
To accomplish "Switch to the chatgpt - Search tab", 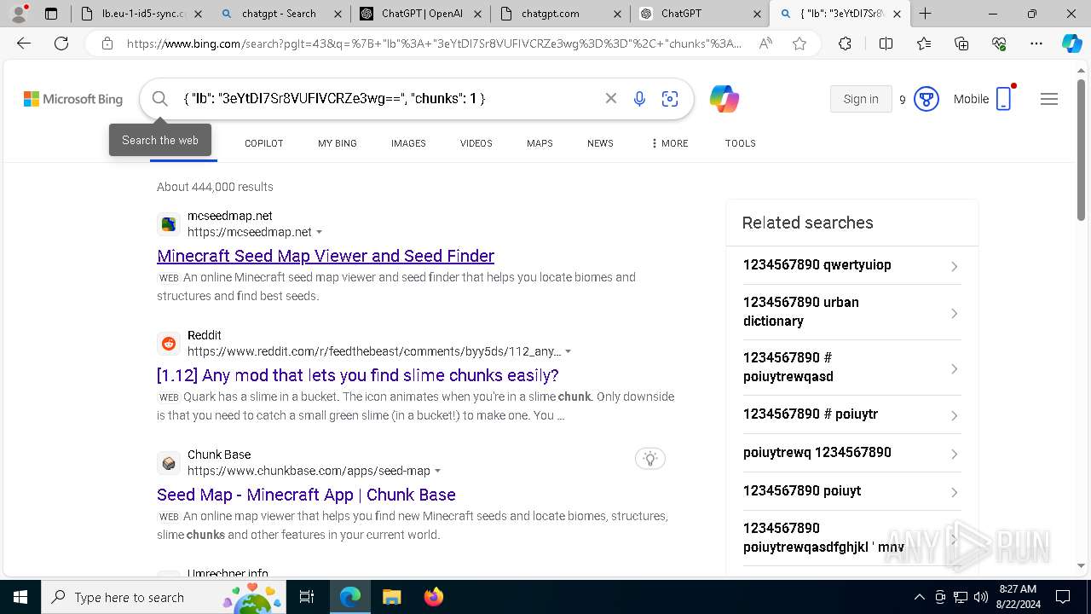I will [280, 14].
